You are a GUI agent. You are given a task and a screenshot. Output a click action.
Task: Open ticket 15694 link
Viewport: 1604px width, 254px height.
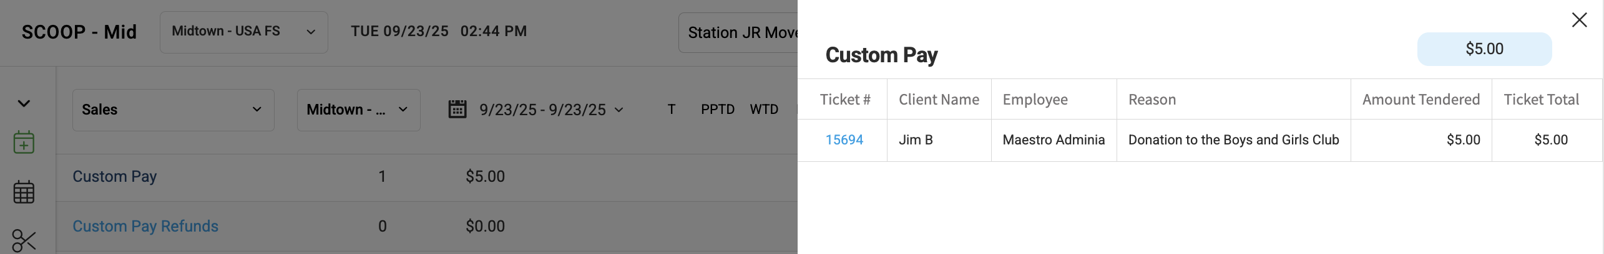pos(844,140)
